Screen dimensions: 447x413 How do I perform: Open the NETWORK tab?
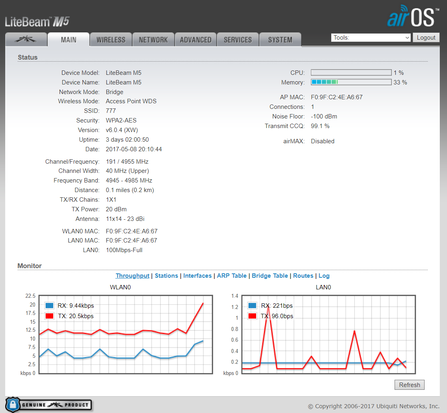[x=153, y=40]
